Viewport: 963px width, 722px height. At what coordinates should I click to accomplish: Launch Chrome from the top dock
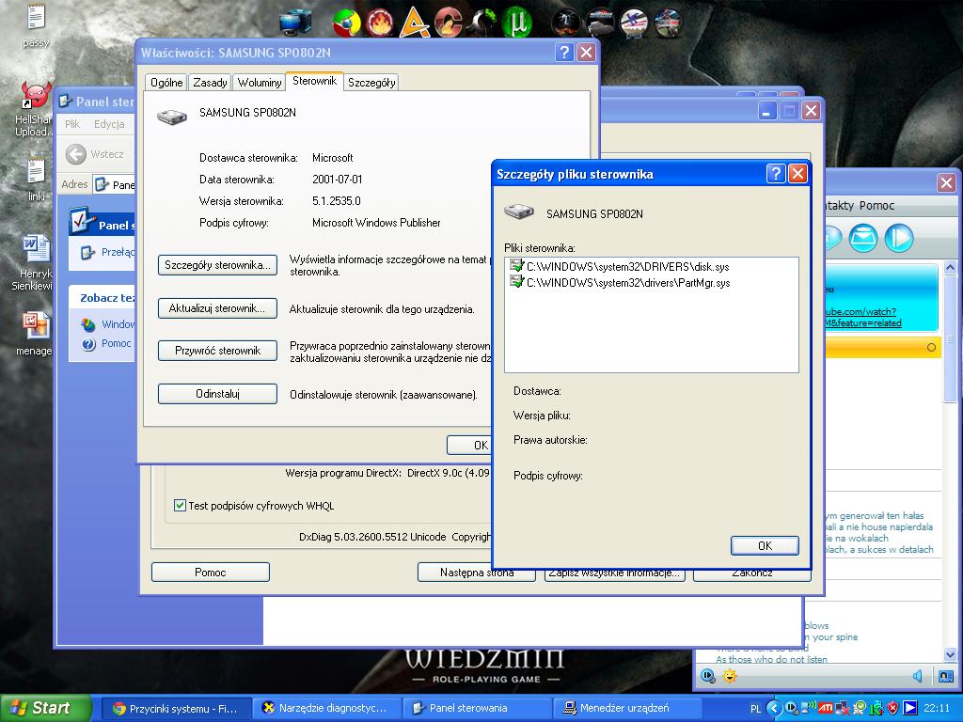tap(346, 23)
